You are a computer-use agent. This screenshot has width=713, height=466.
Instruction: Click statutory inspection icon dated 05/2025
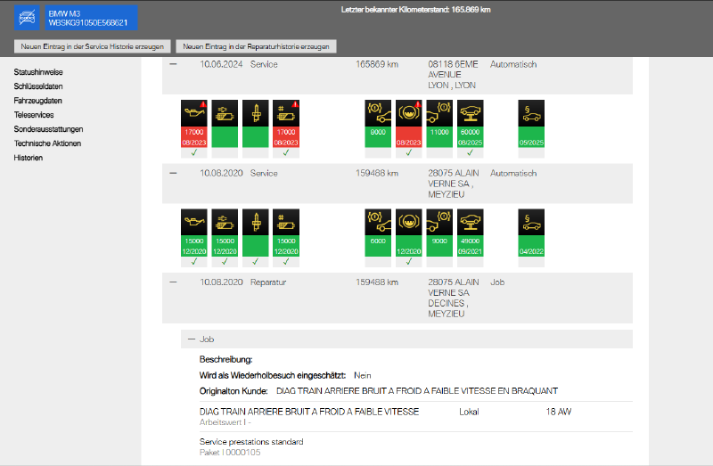point(531,113)
